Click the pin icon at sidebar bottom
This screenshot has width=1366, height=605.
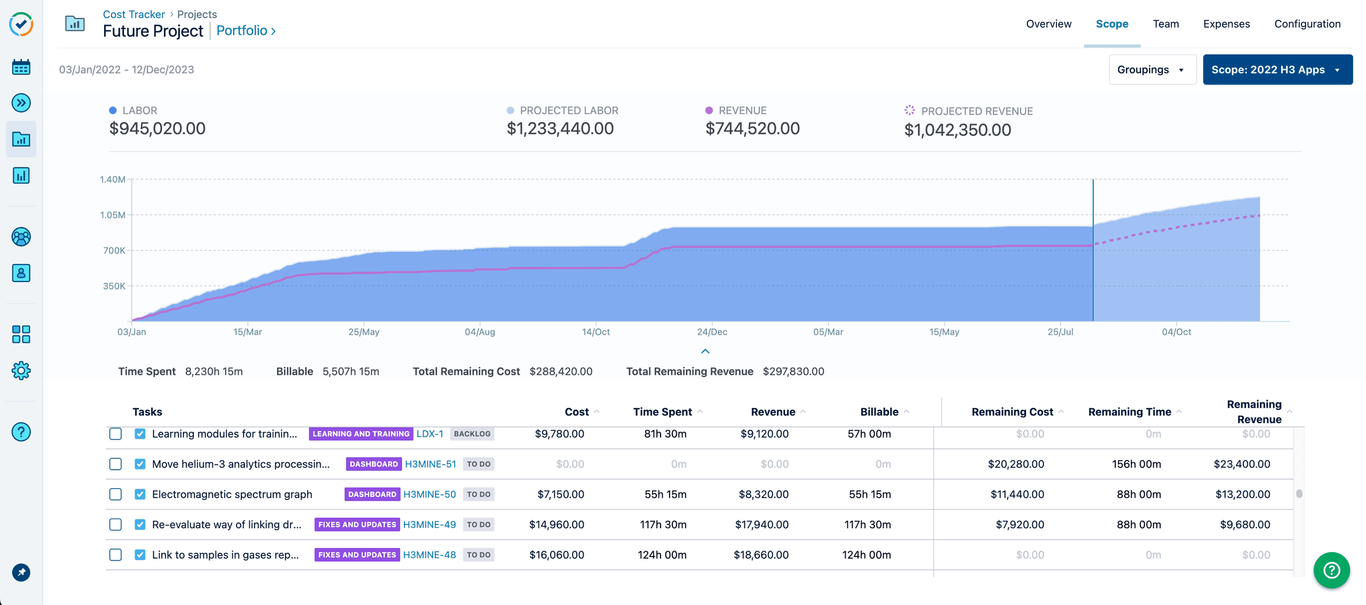point(21,572)
